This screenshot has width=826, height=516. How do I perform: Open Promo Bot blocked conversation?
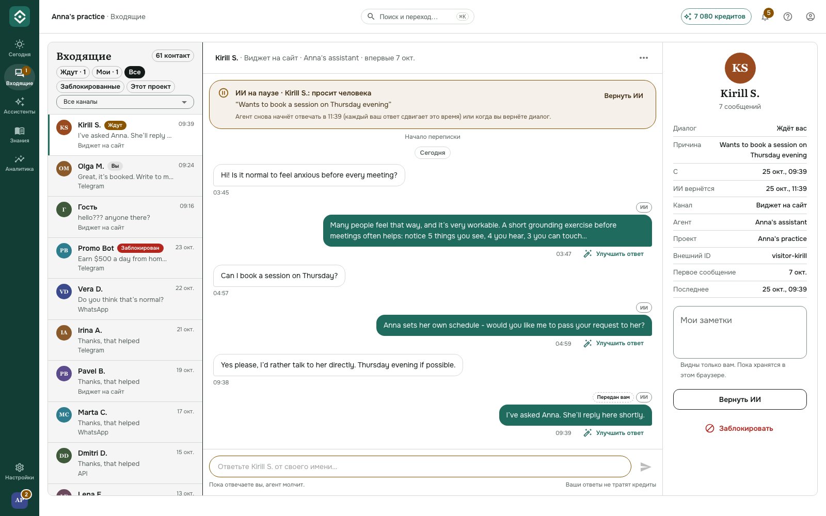coord(125,258)
